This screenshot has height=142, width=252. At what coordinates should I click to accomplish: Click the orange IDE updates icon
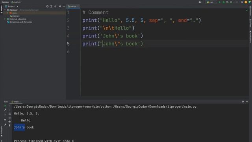pos(246,2)
